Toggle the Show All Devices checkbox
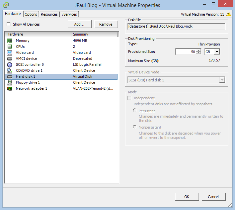 tap(9, 24)
